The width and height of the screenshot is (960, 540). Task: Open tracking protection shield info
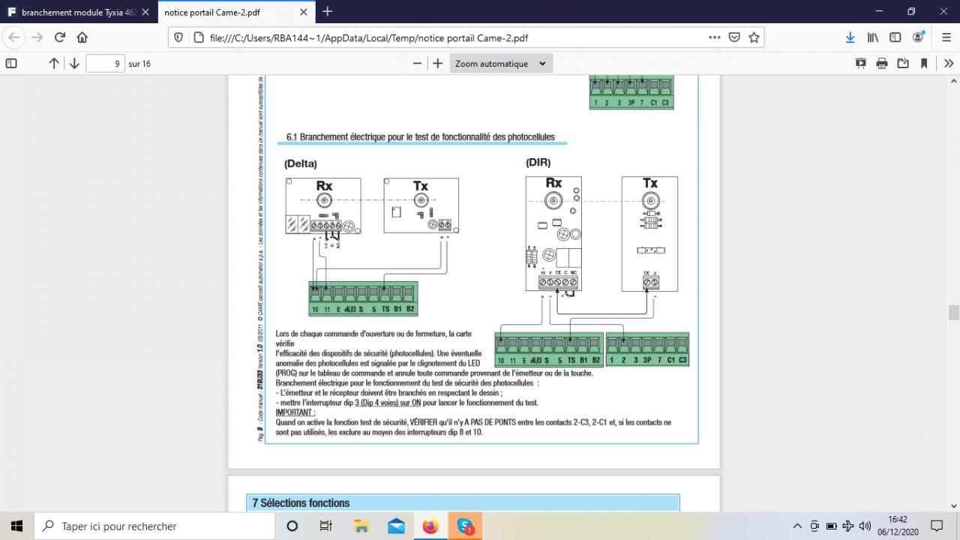tap(178, 37)
